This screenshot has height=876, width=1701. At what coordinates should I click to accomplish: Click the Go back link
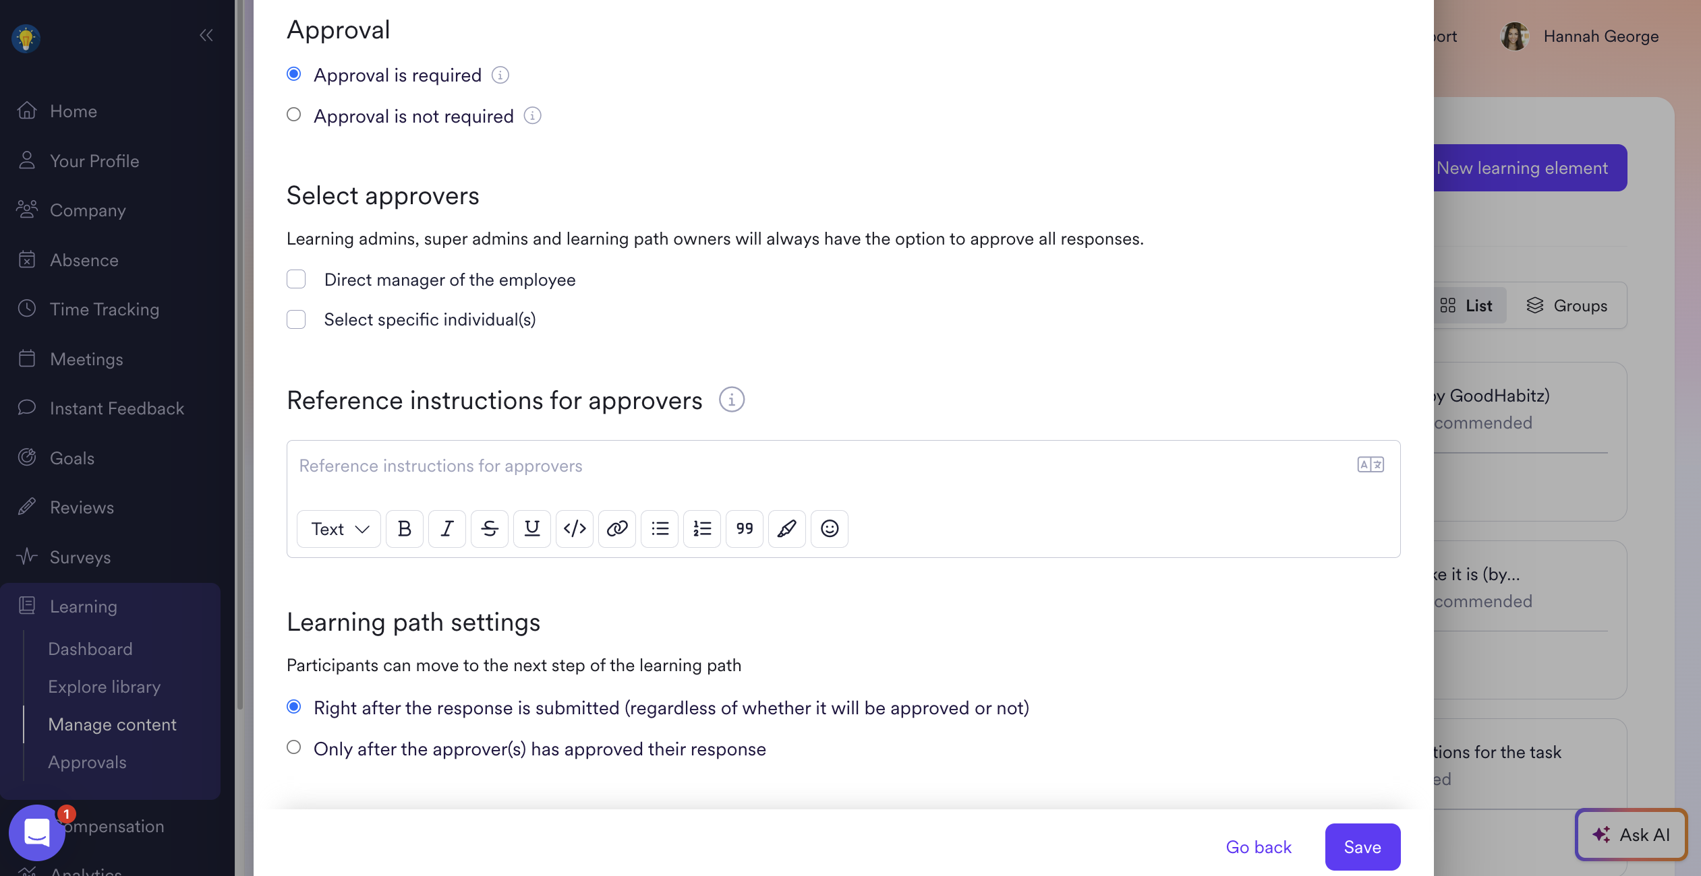tap(1259, 847)
